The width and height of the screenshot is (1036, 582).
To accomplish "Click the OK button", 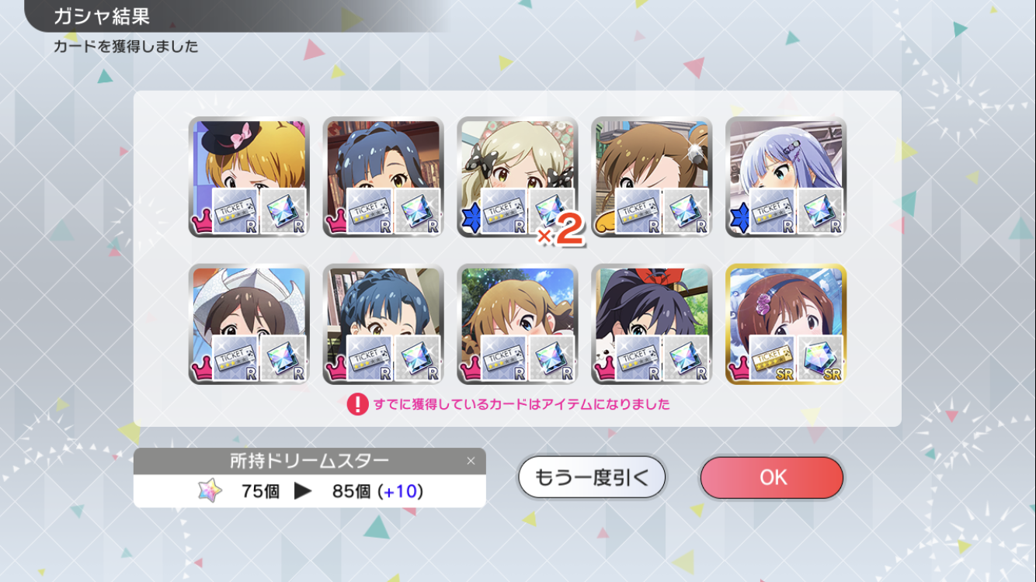I will coord(771,477).
